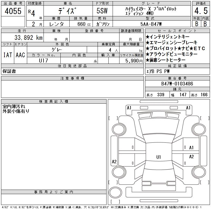
Task: Select the 後日発送部品 header
Action: (72, 66)
